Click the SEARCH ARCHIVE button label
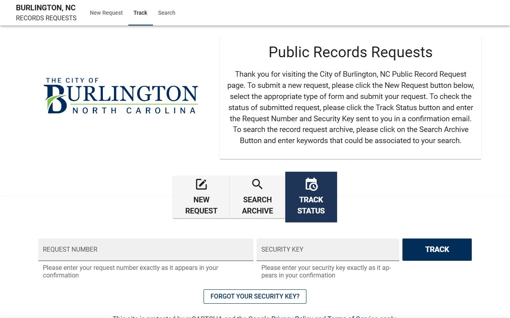The width and height of the screenshot is (510, 318). 257,205
